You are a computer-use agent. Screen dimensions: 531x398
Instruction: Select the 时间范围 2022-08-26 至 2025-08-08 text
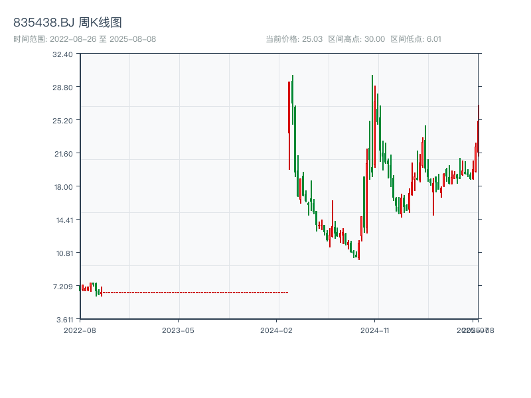click(x=85, y=39)
